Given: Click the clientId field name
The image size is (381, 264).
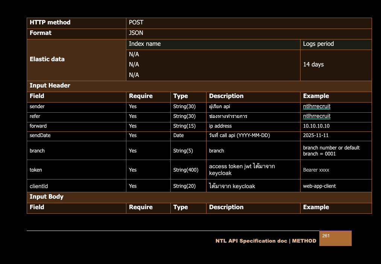Looking at the screenshot, I should point(39,186).
